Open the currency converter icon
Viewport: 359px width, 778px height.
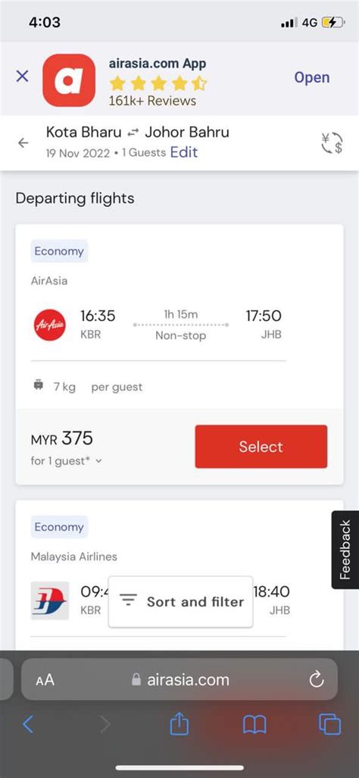coord(332,143)
